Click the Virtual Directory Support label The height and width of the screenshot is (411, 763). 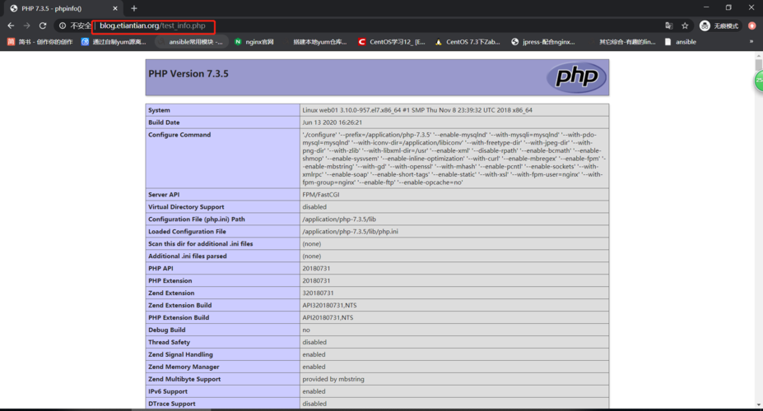[186, 207]
